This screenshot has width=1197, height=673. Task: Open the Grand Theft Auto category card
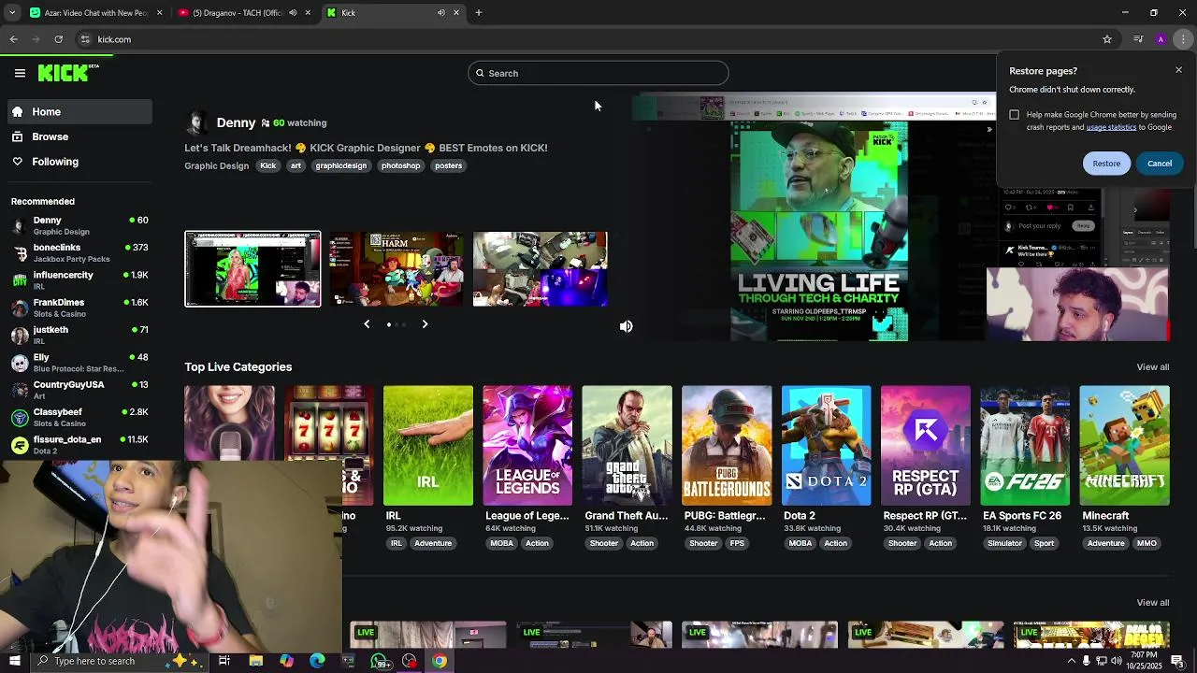click(x=627, y=446)
